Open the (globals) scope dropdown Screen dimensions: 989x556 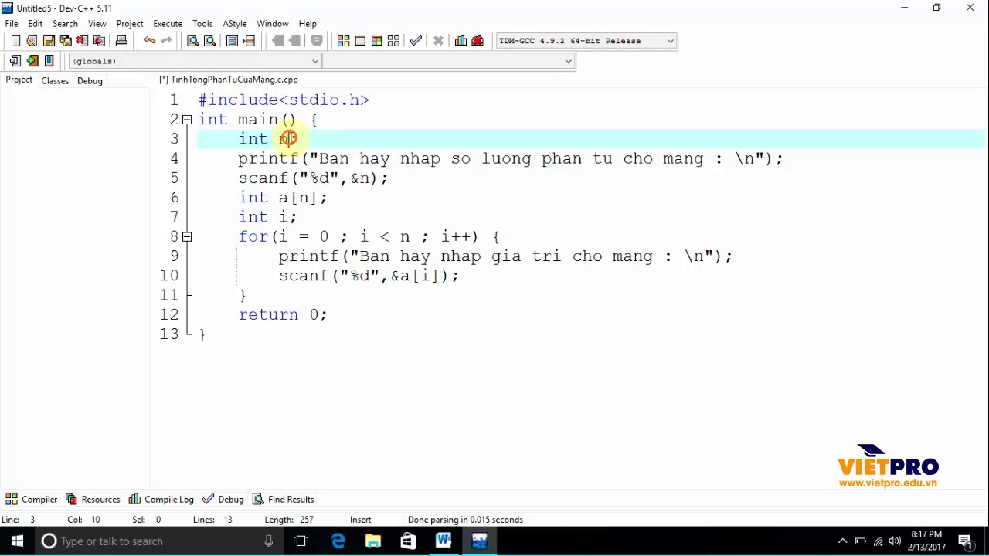point(195,61)
